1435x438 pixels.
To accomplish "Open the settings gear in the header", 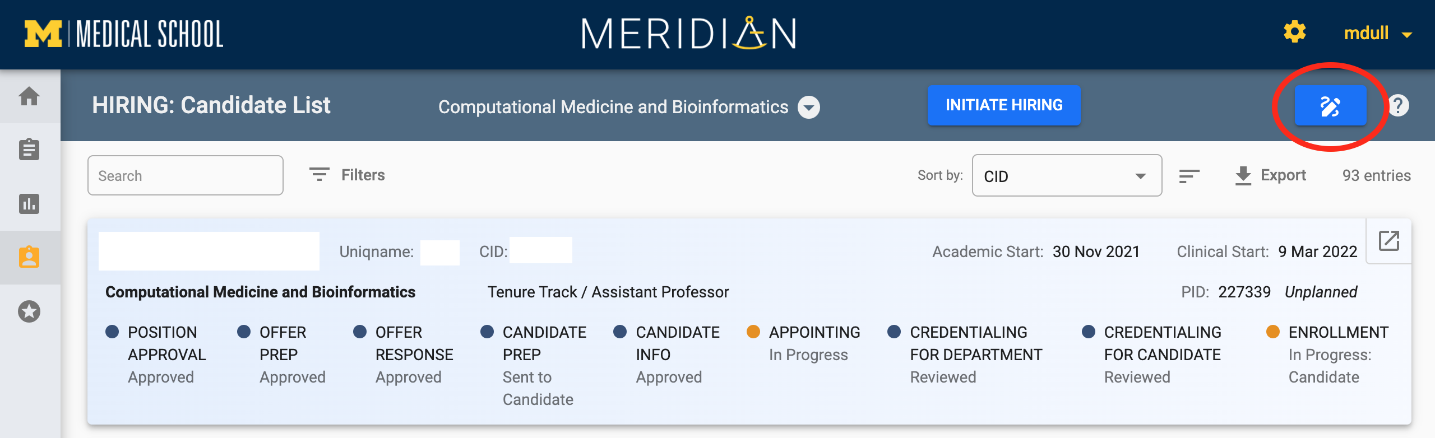I will pyautogui.click(x=1294, y=32).
